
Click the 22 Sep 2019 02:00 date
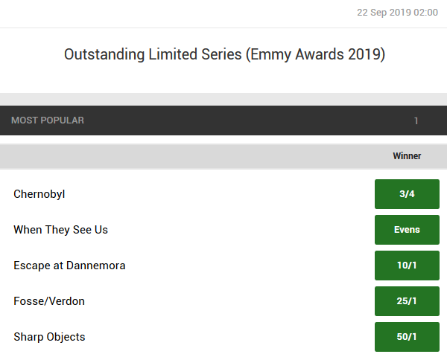click(397, 13)
